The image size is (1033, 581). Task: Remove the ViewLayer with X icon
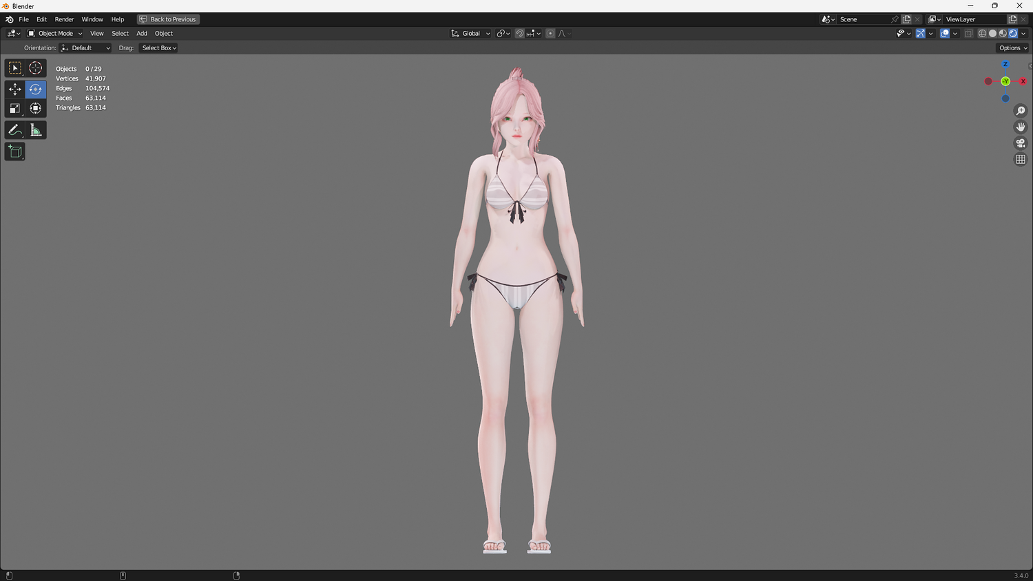click(x=1023, y=19)
